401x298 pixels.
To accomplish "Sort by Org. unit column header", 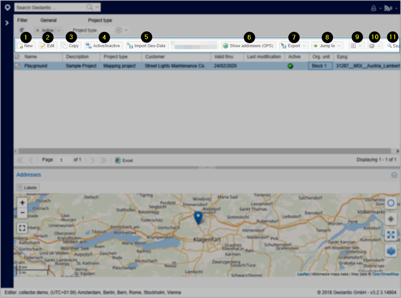I will pos(321,56).
